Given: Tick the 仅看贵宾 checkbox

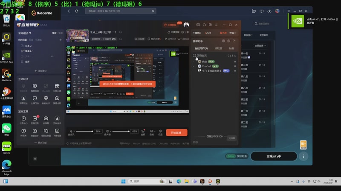Looking at the screenshot, I should click(194, 56).
